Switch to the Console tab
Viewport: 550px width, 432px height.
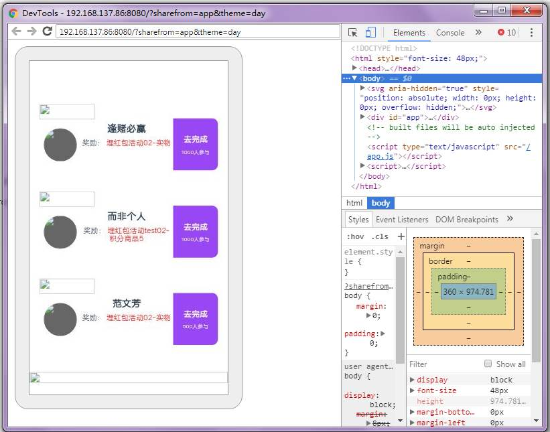click(x=450, y=33)
